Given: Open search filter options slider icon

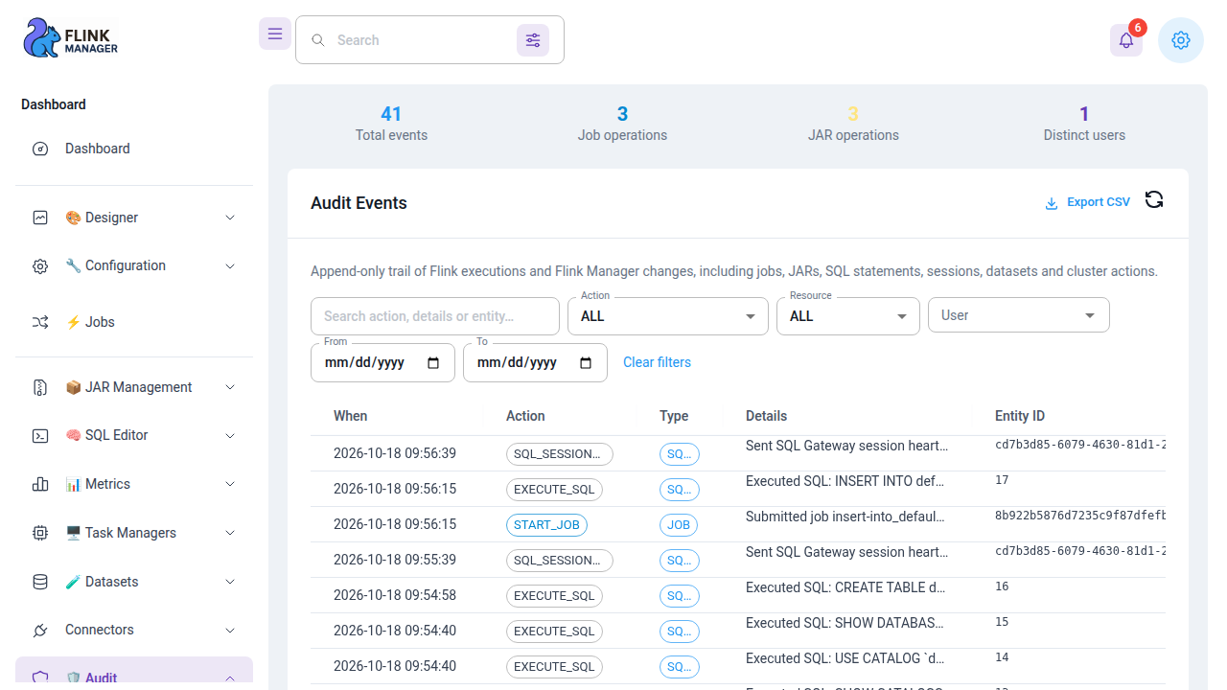Looking at the screenshot, I should 533,40.
